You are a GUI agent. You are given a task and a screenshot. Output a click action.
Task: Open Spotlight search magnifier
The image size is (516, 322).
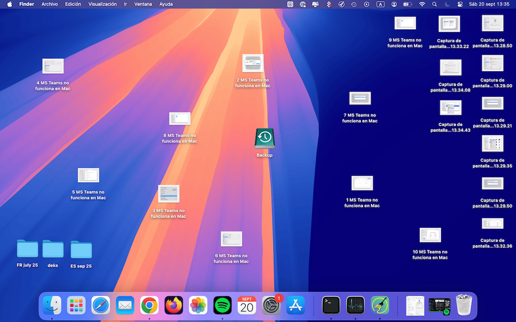(435, 4)
